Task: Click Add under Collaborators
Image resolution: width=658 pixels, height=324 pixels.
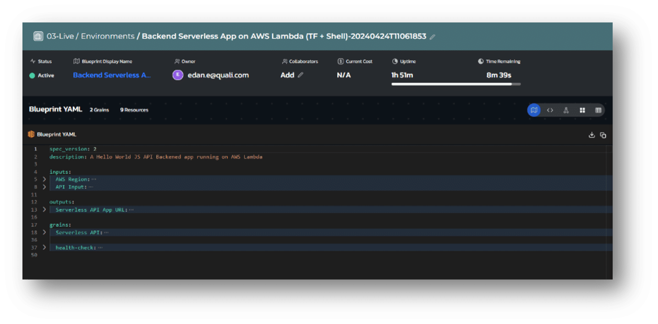Action: pyautogui.click(x=287, y=75)
